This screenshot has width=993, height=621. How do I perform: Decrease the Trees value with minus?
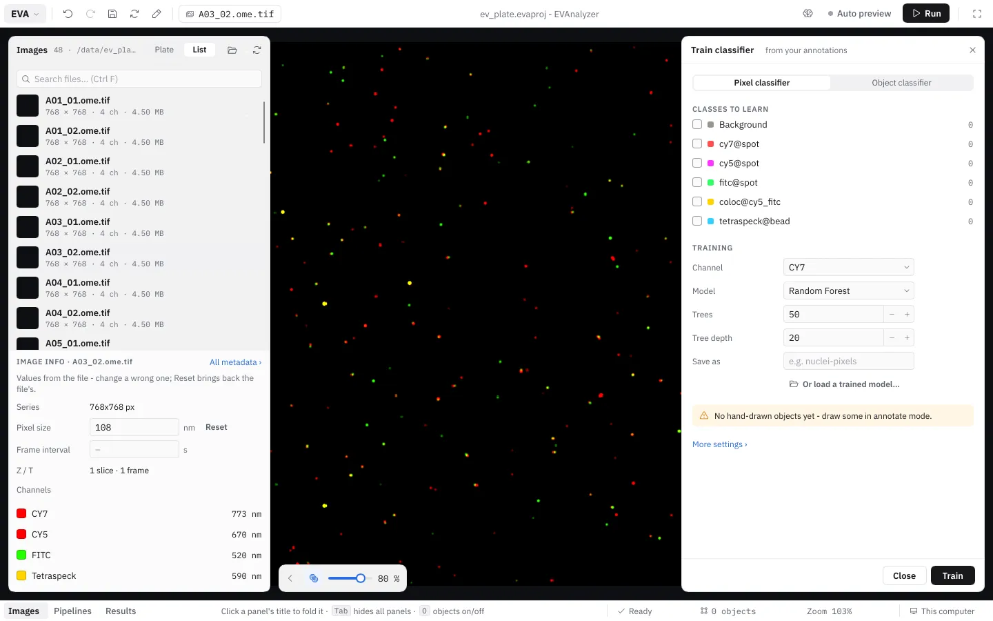892,315
